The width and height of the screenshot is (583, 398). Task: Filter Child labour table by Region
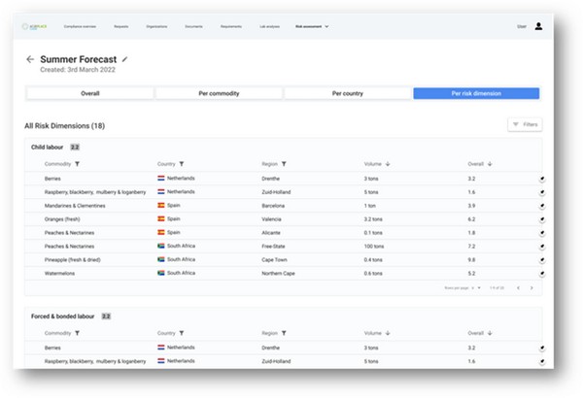pos(283,164)
